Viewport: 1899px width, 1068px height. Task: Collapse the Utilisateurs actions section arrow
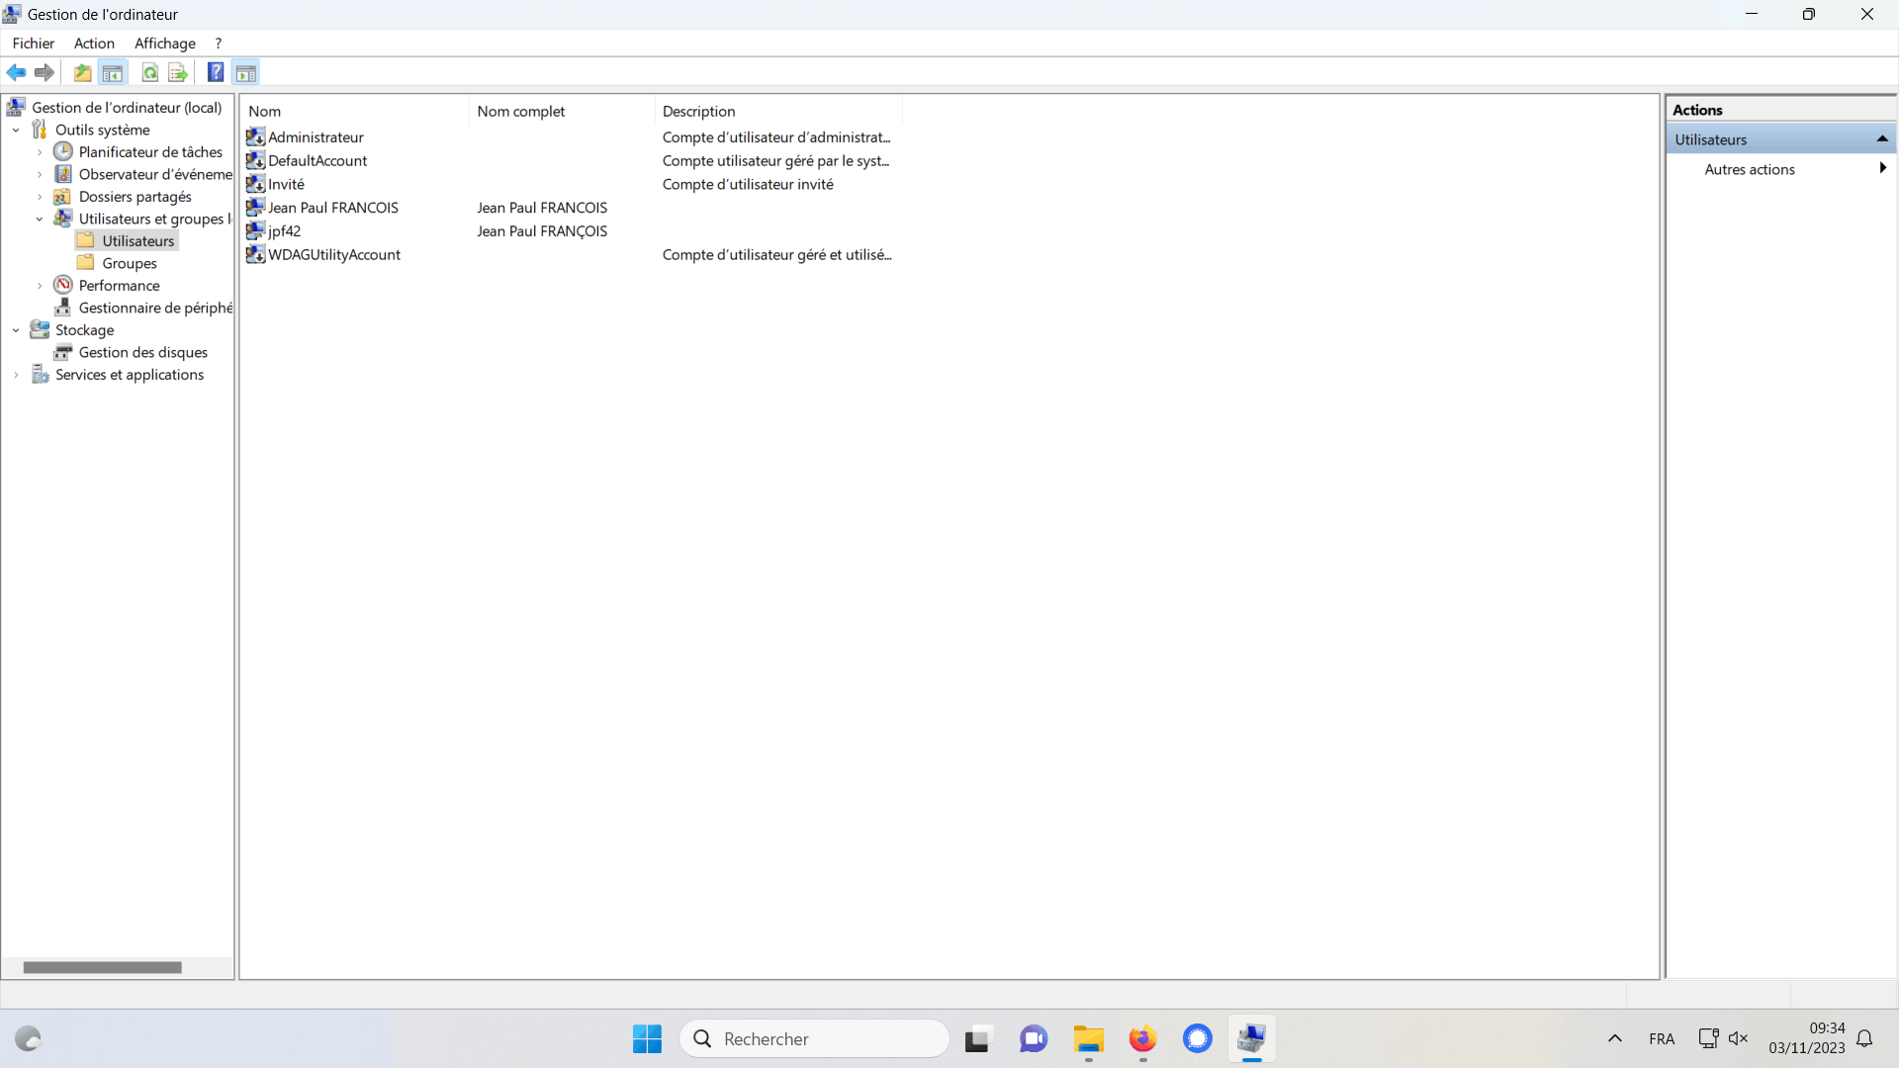pyautogui.click(x=1881, y=139)
